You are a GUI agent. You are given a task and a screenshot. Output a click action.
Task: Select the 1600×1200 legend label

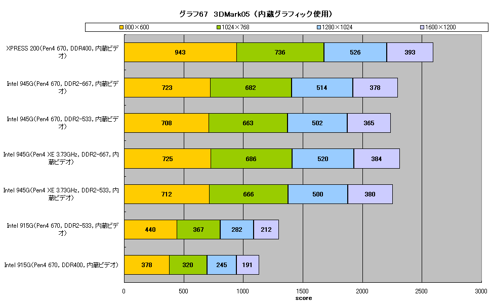point(440,27)
